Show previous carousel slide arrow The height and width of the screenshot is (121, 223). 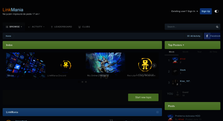point(10,66)
